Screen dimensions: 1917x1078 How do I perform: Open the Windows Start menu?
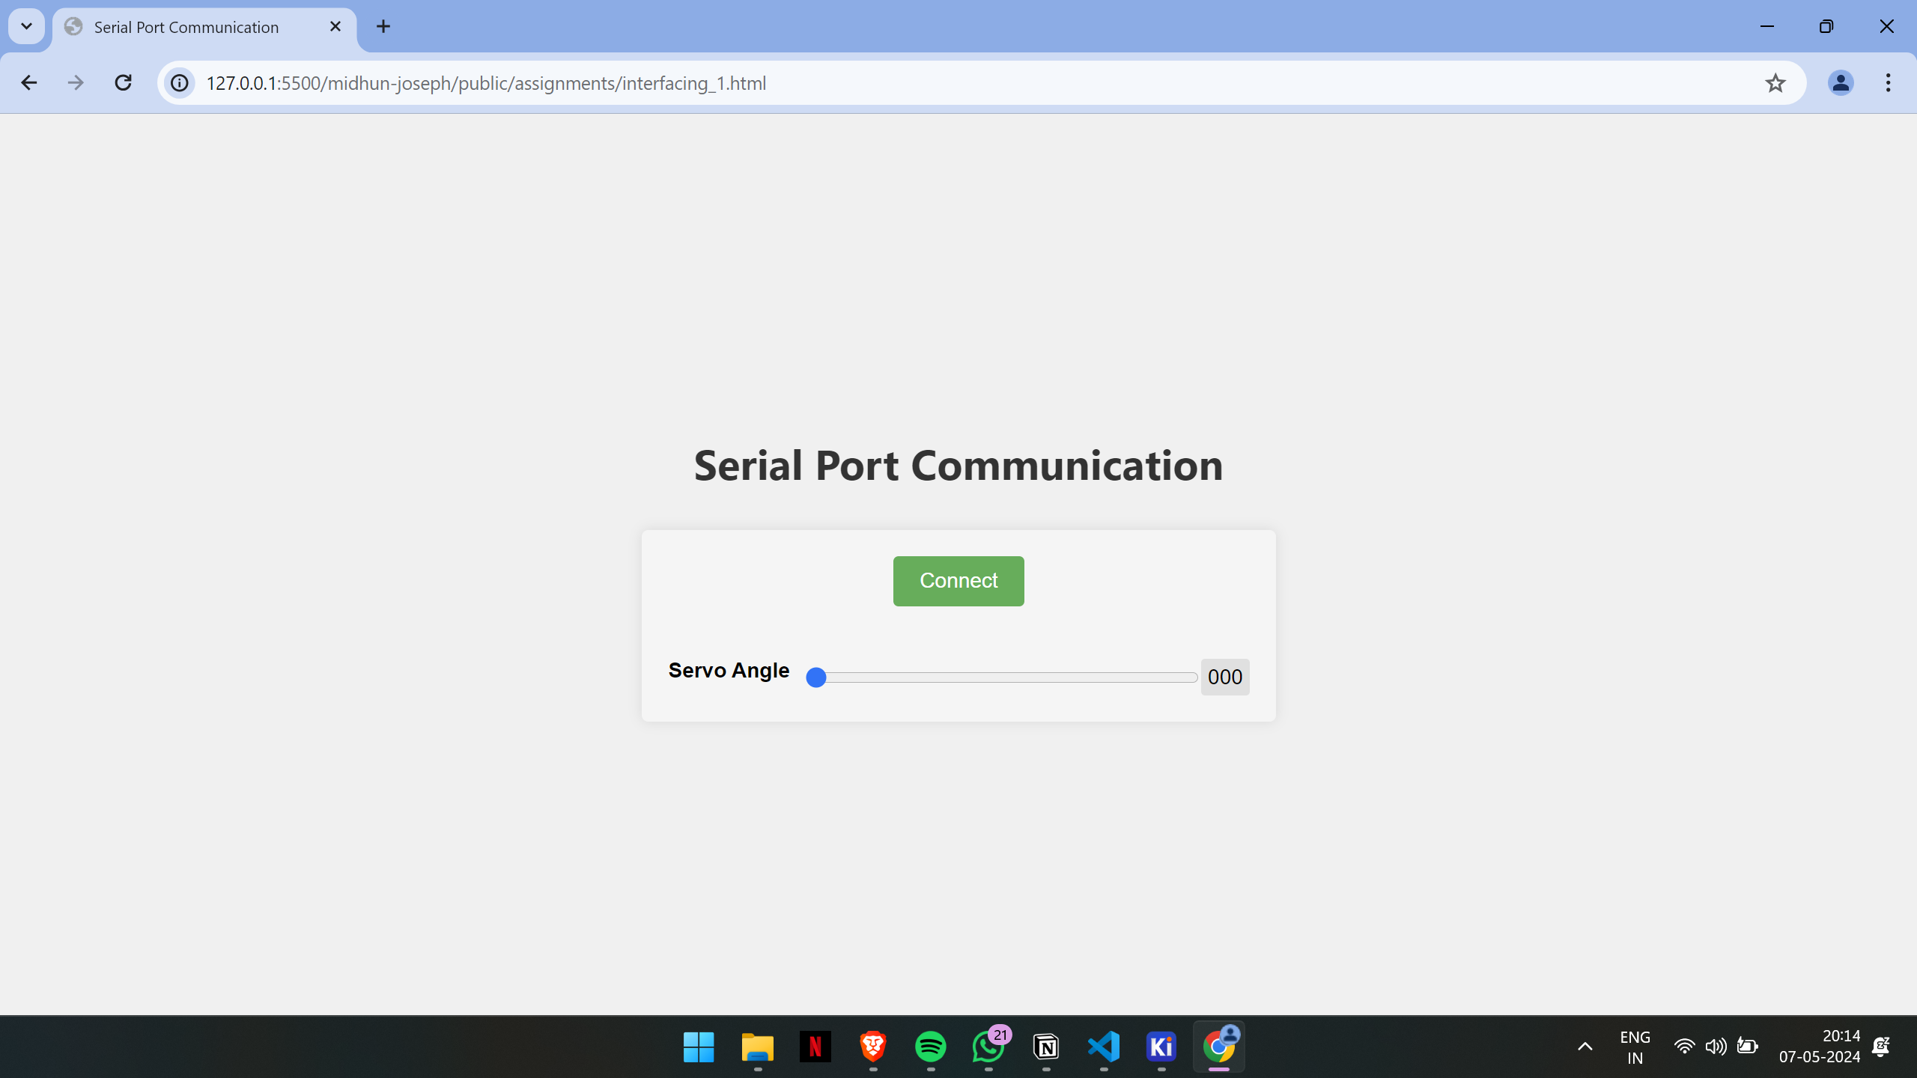(x=699, y=1047)
